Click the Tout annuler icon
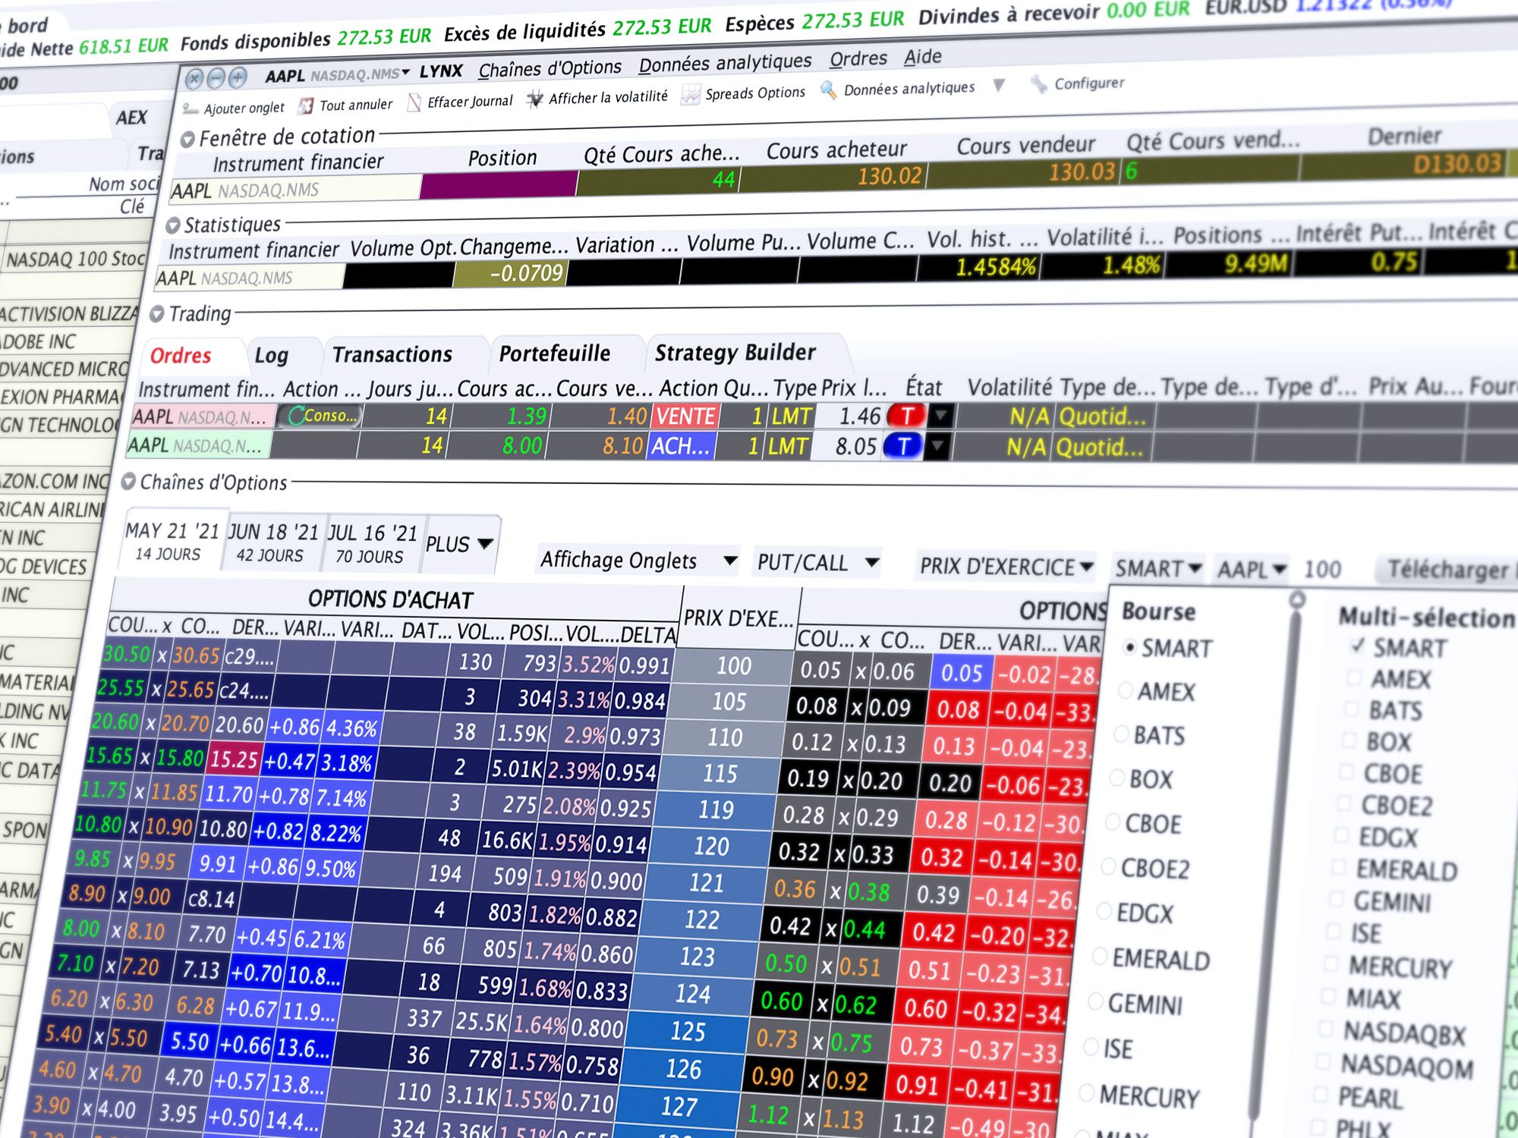The width and height of the screenshot is (1518, 1138). pyautogui.click(x=305, y=105)
